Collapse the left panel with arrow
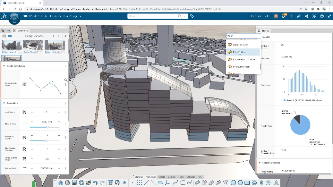 [x=68, y=27]
